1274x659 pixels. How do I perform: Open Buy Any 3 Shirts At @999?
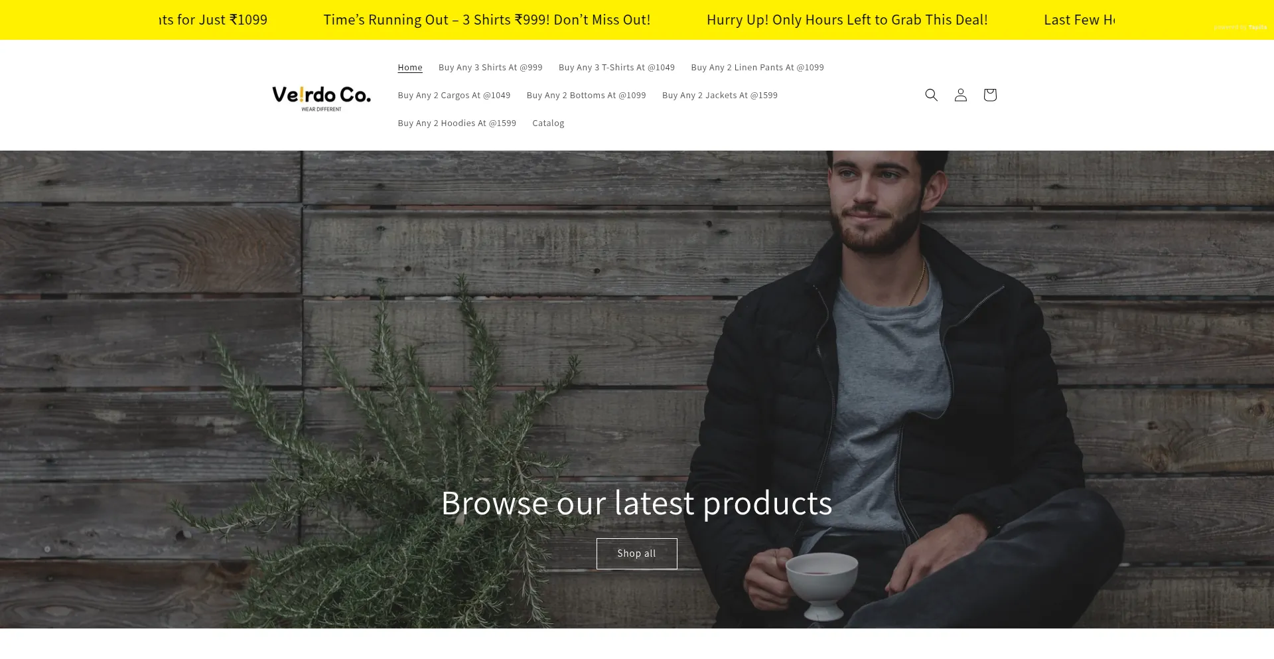pyautogui.click(x=490, y=68)
